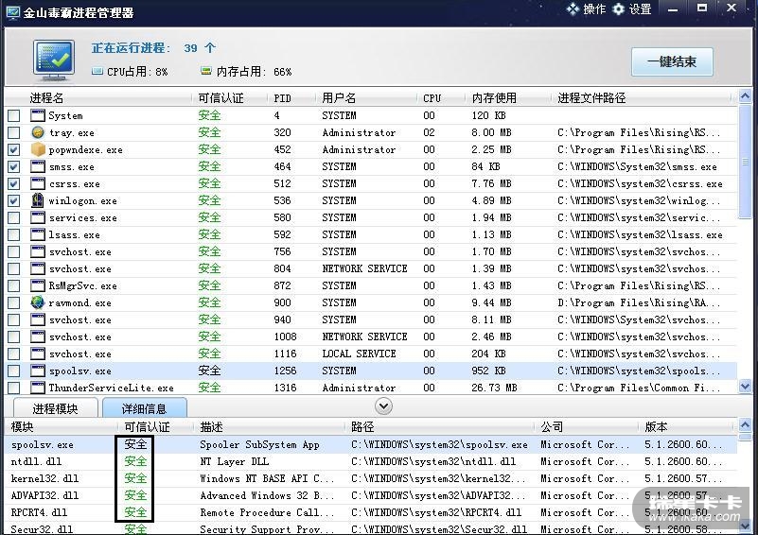The width and height of the screenshot is (758, 535).
Task: Tick the ravmond.exe checkbox
Action: [13, 302]
